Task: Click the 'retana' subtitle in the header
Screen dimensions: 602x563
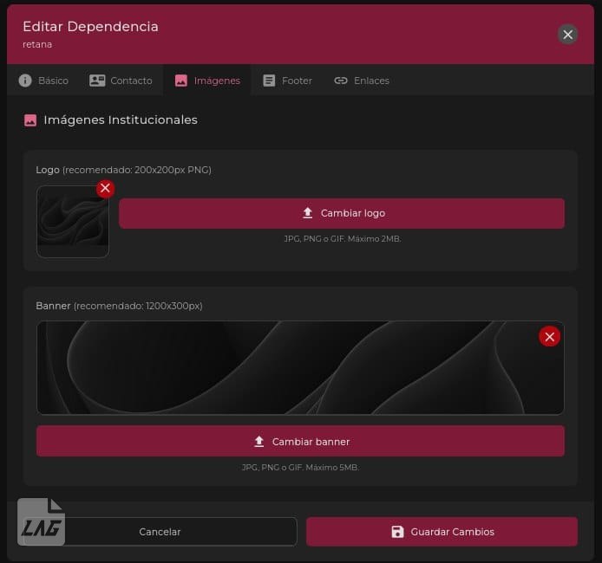Action: click(x=37, y=44)
